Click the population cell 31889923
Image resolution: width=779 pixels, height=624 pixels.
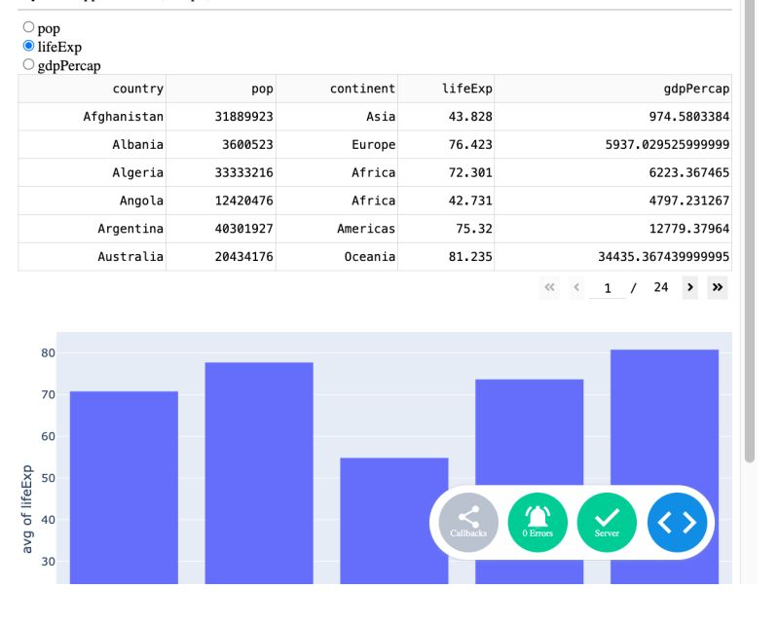(x=221, y=117)
